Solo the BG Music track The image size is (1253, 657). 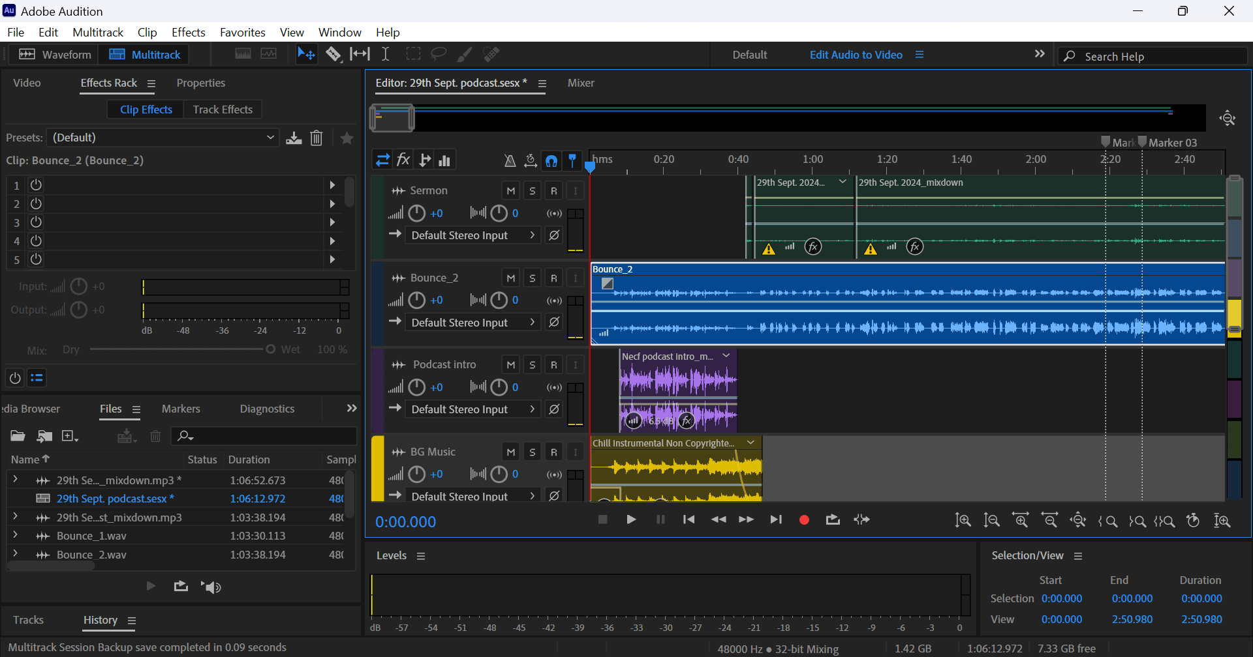[x=533, y=452]
